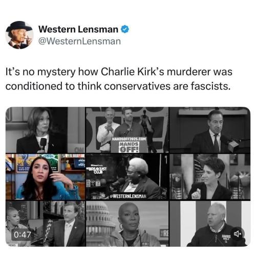
Task: Unmute the video with the speaker icon
Action: tap(238, 234)
